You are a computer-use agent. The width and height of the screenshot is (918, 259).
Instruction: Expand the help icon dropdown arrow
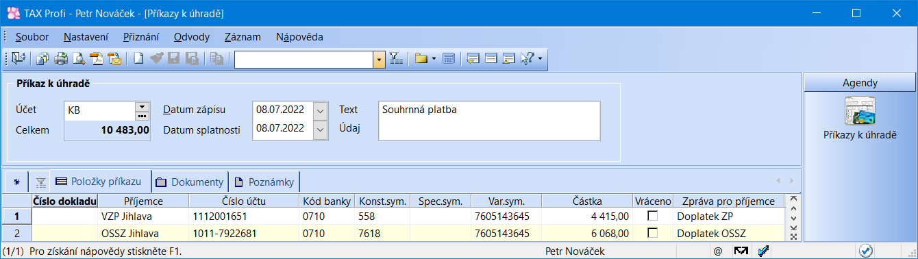pyautogui.click(x=541, y=60)
